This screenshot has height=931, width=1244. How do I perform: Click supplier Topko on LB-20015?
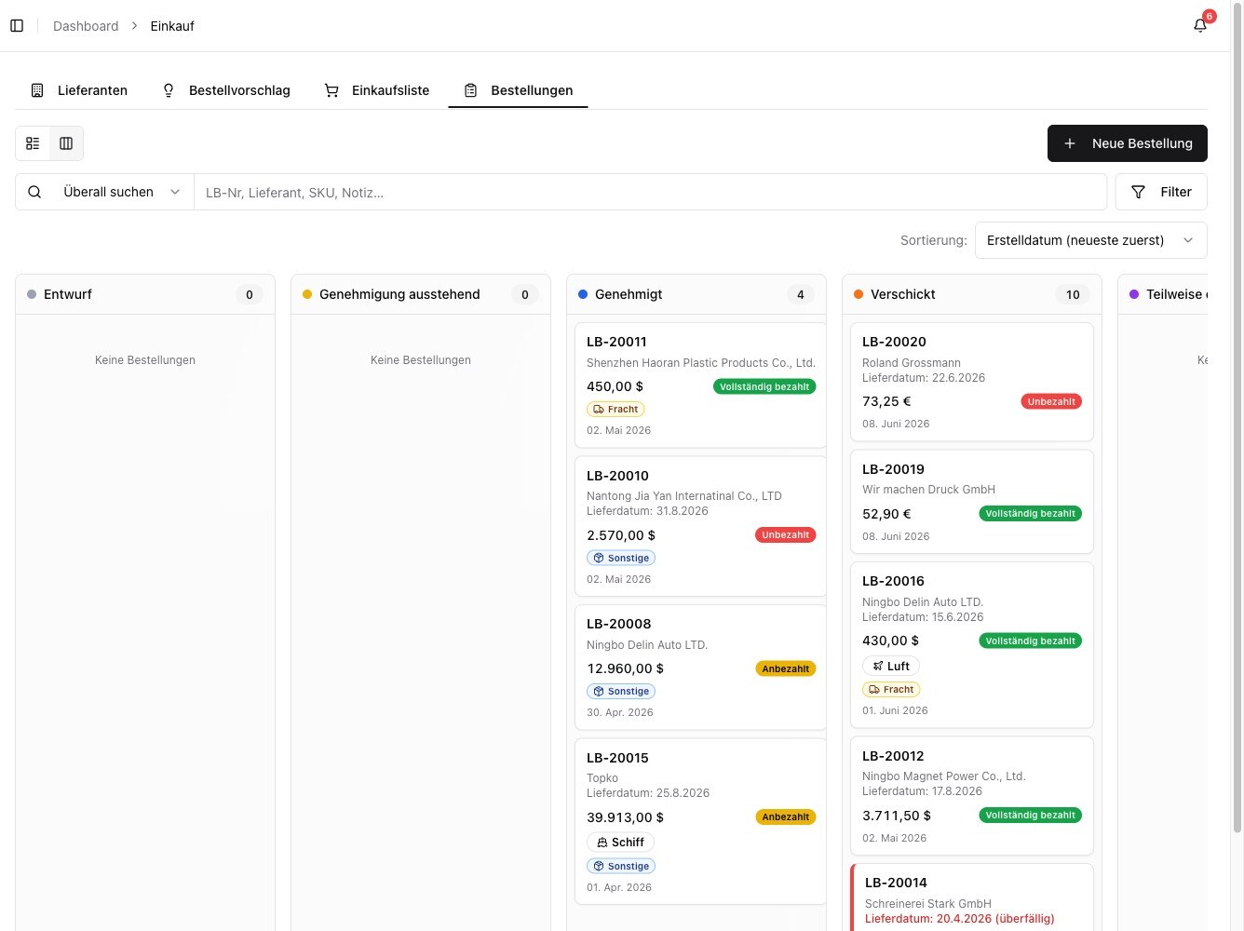pyautogui.click(x=602, y=778)
